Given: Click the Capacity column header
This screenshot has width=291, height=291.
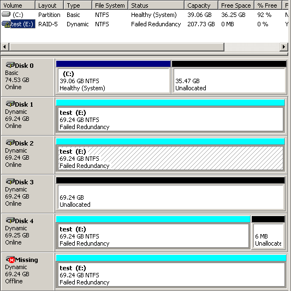Looking at the screenshot, I should 201,5.
